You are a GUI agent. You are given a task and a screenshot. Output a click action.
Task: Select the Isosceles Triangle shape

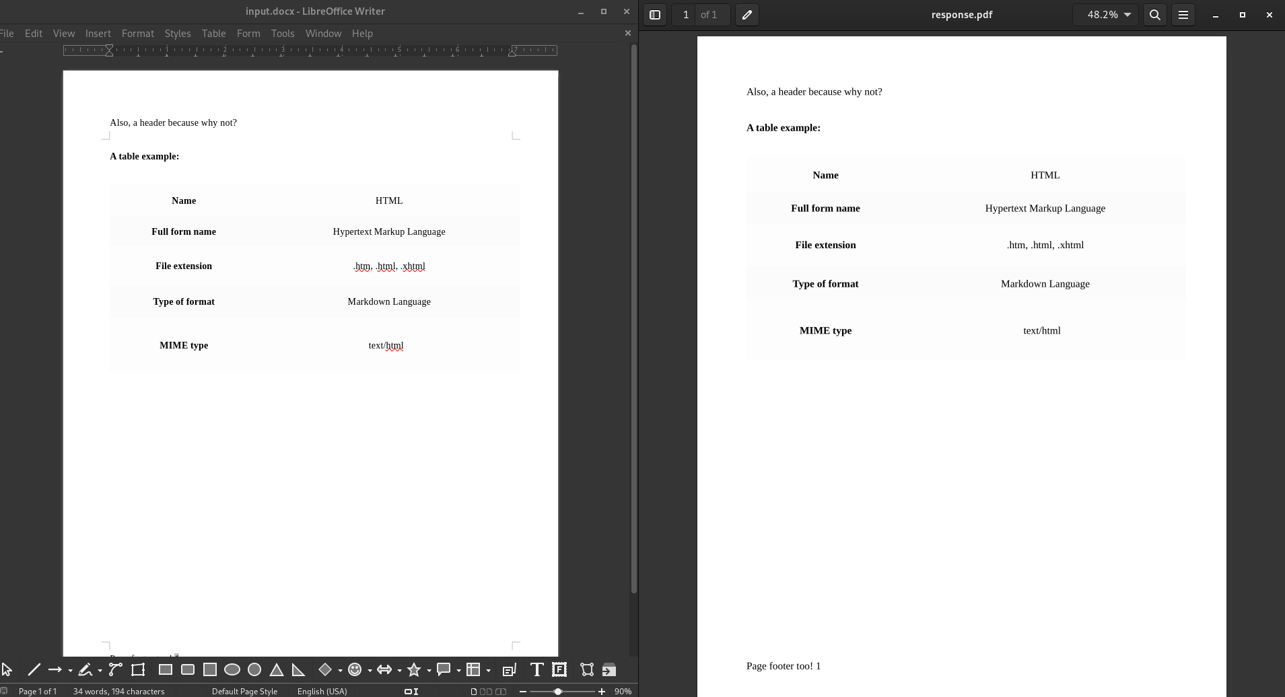point(277,669)
